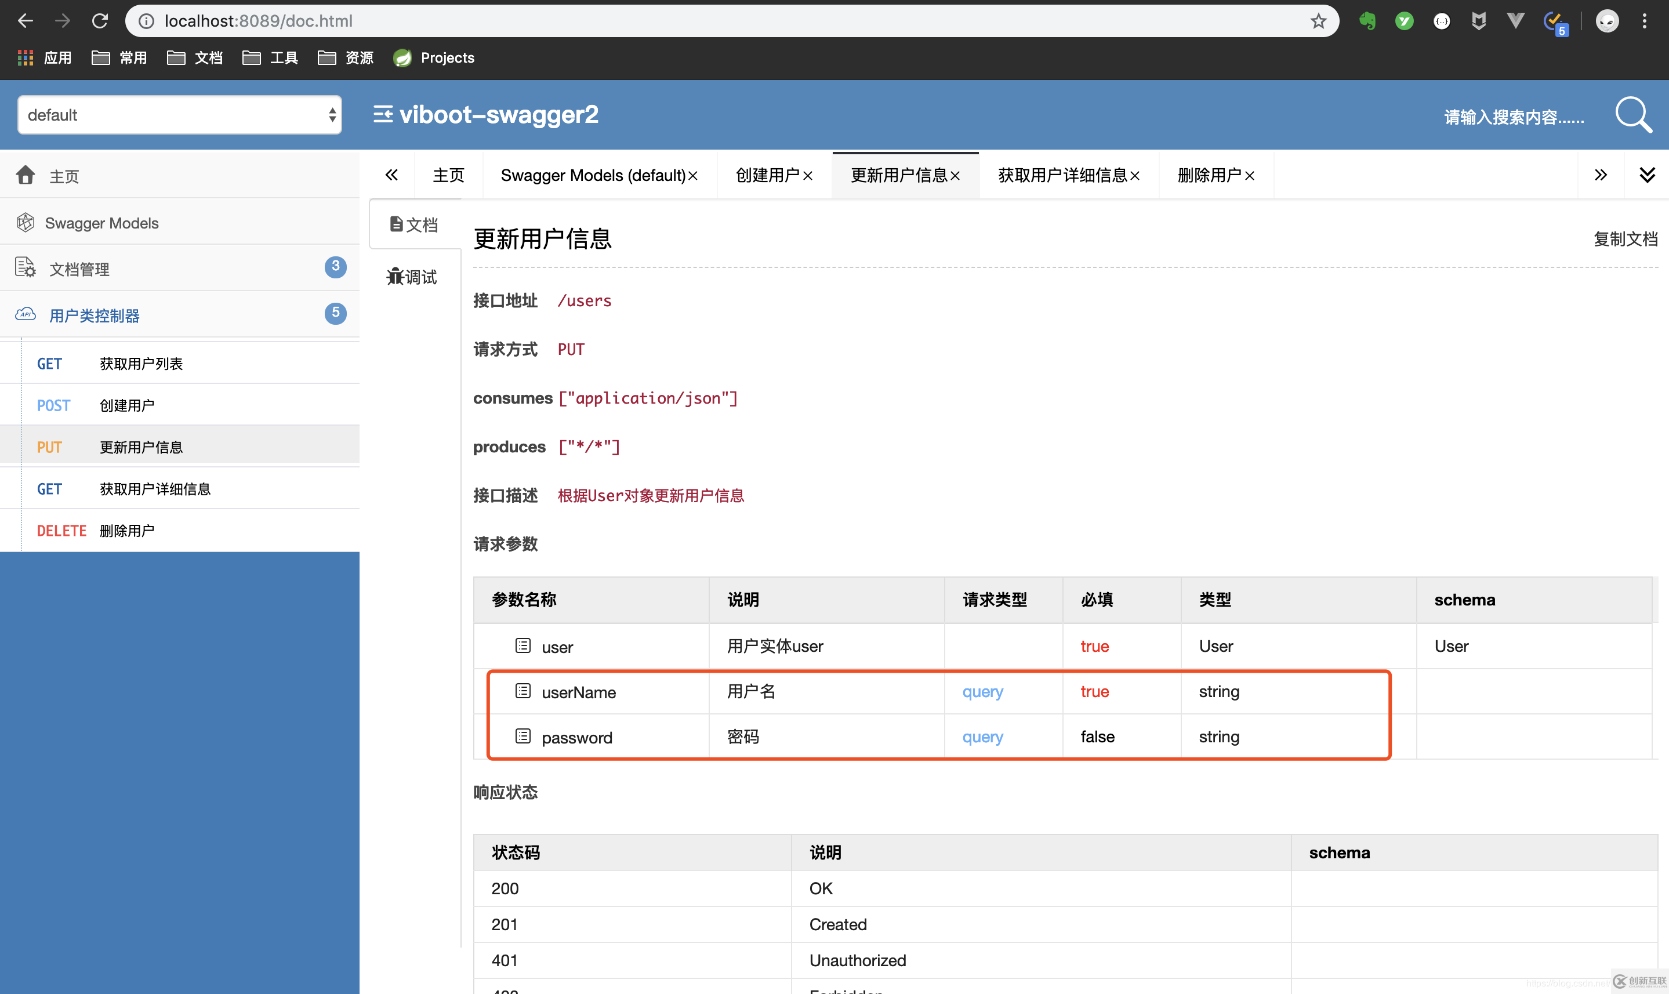Open the double-chevron tab options dropdown
This screenshot has height=994, width=1669.
coord(1647,176)
